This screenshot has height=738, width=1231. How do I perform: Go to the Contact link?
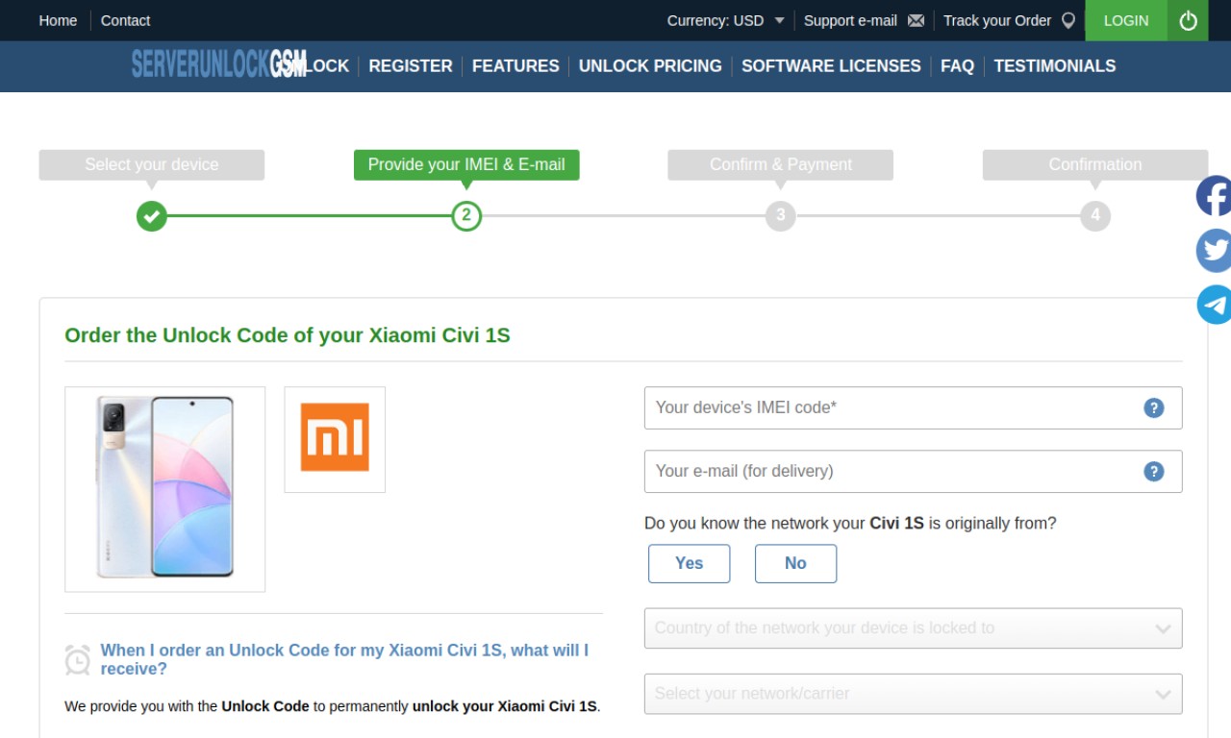coord(125,20)
